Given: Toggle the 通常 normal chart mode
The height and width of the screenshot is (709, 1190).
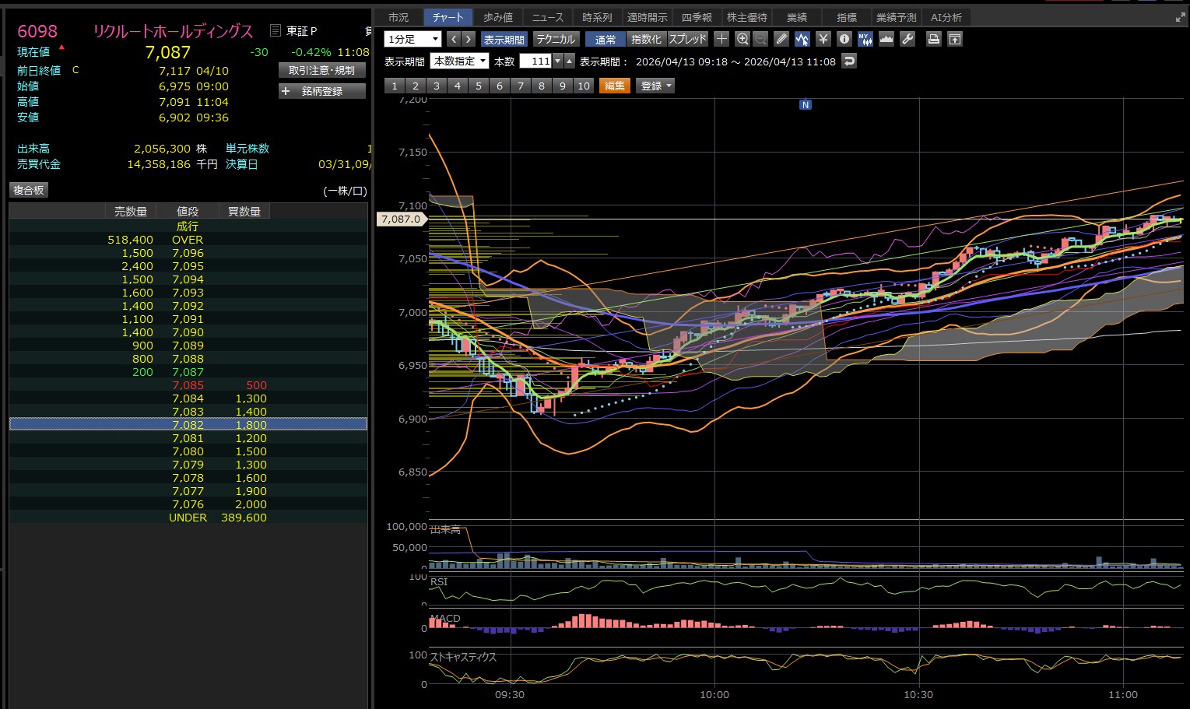Looking at the screenshot, I should tap(605, 39).
